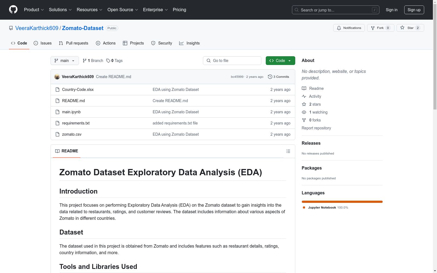The width and height of the screenshot is (437, 273).
Task: Open the Zomato-Dataset repository link
Action: [83, 28]
